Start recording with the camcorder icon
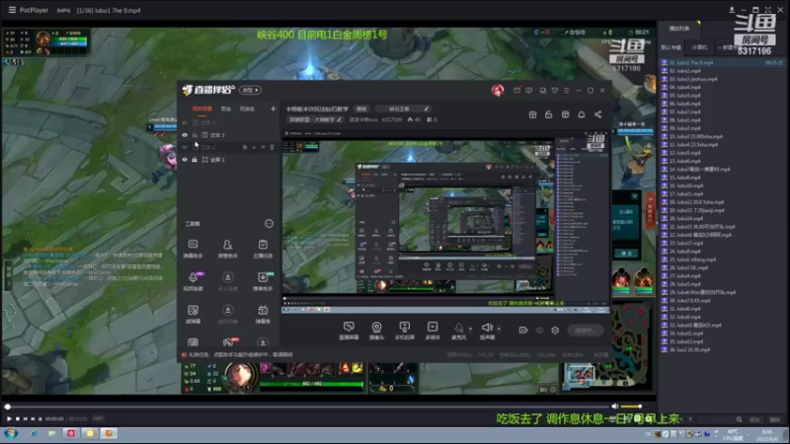The image size is (790, 444). pos(523,331)
